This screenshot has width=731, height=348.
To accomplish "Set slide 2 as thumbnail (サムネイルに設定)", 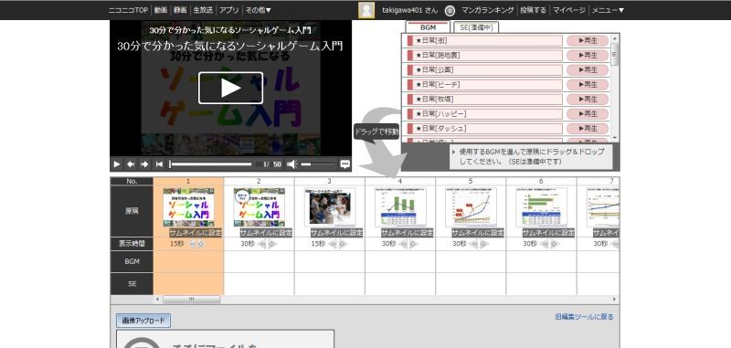I will pos(266,233).
